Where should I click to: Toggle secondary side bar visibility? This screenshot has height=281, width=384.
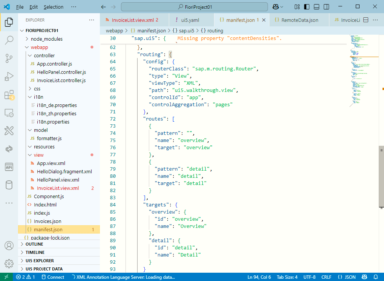coord(326,7)
